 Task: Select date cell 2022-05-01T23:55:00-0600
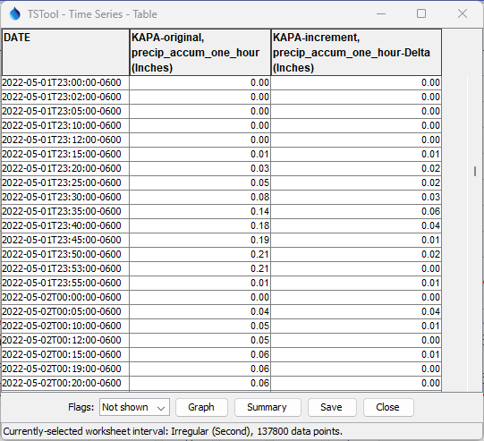click(x=65, y=283)
